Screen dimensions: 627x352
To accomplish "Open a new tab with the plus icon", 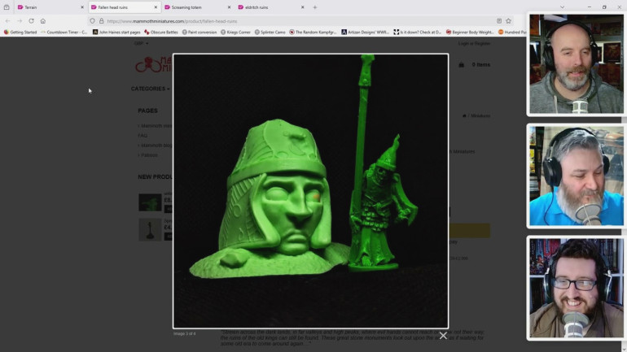I will (x=315, y=7).
